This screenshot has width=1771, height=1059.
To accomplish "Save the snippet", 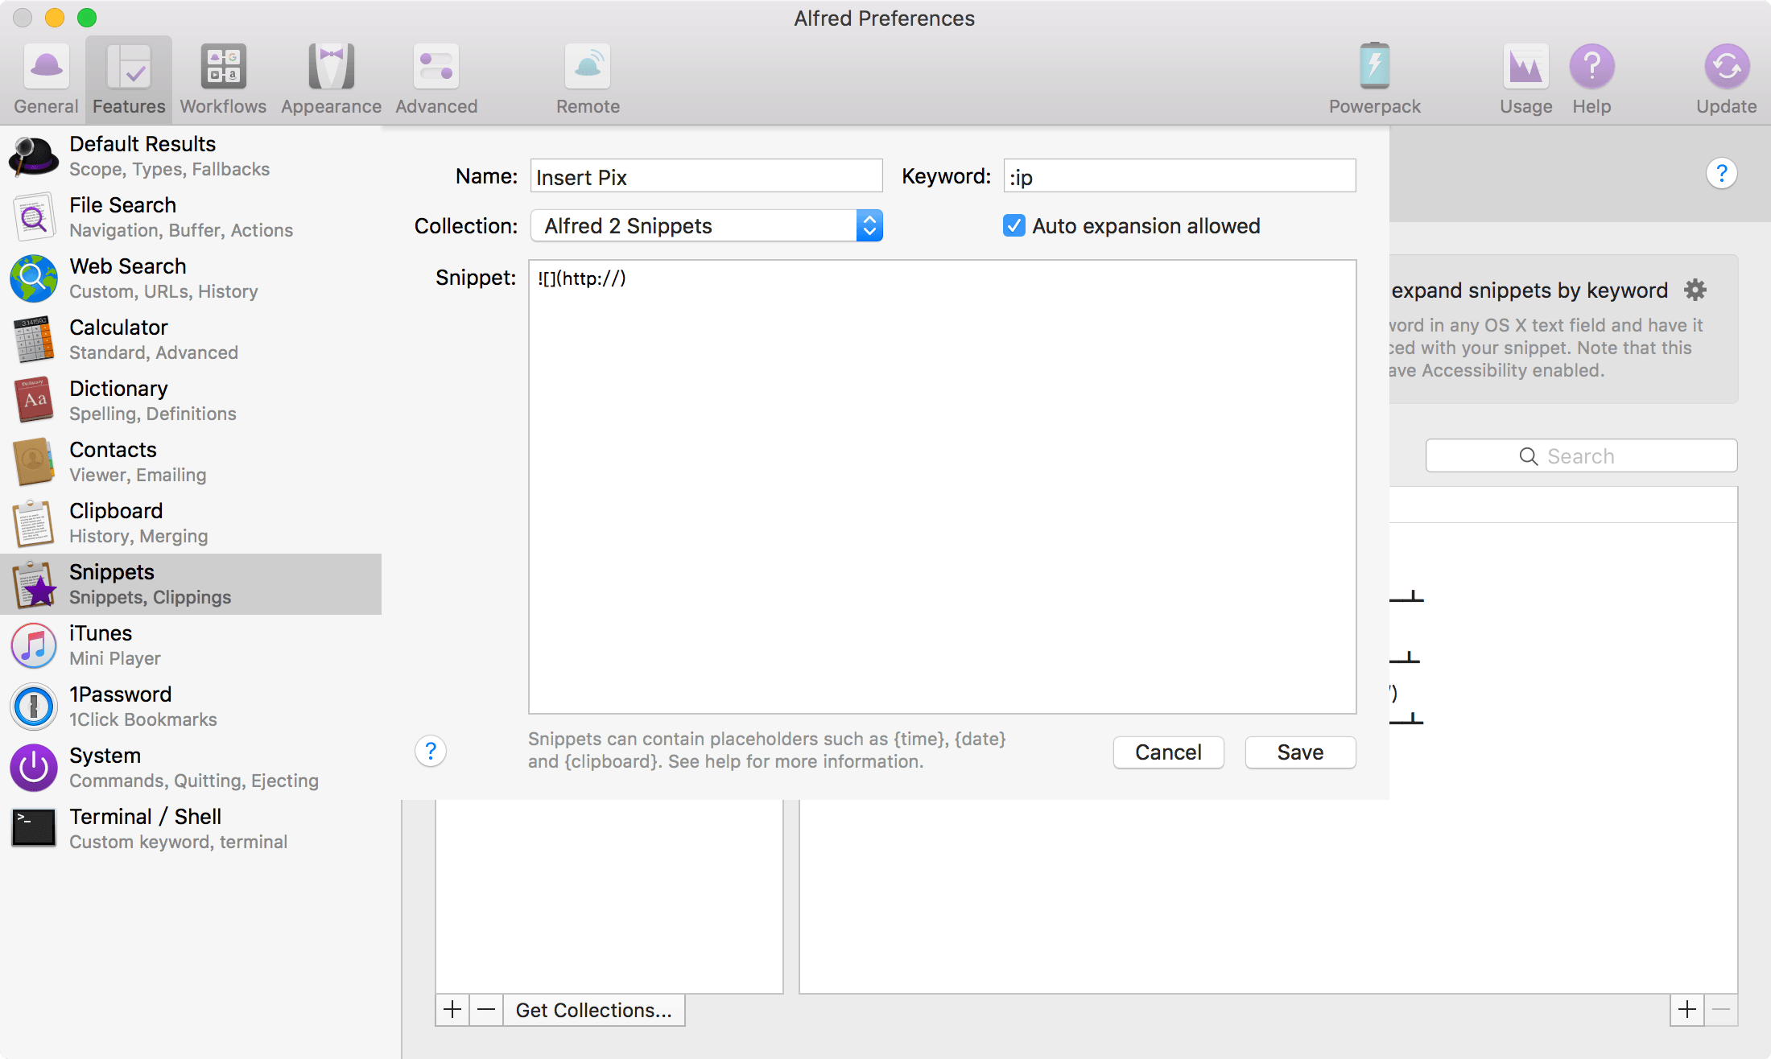I will [x=1300, y=752].
